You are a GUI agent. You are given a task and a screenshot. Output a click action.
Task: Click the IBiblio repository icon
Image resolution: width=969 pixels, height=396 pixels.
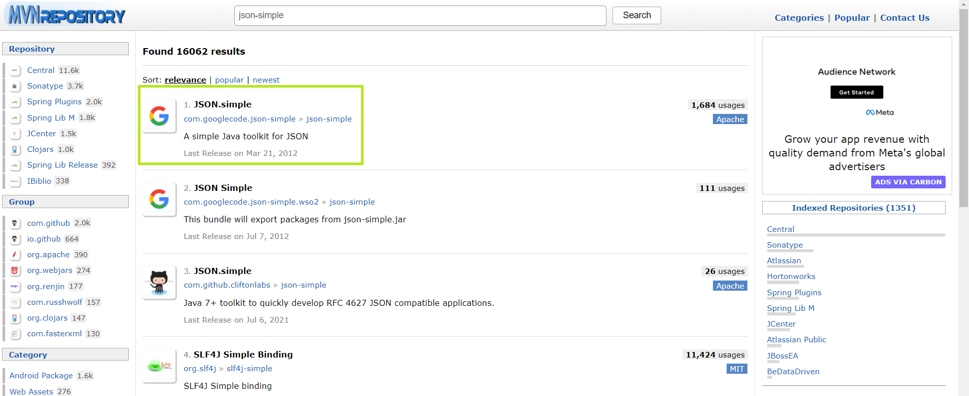click(15, 181)
